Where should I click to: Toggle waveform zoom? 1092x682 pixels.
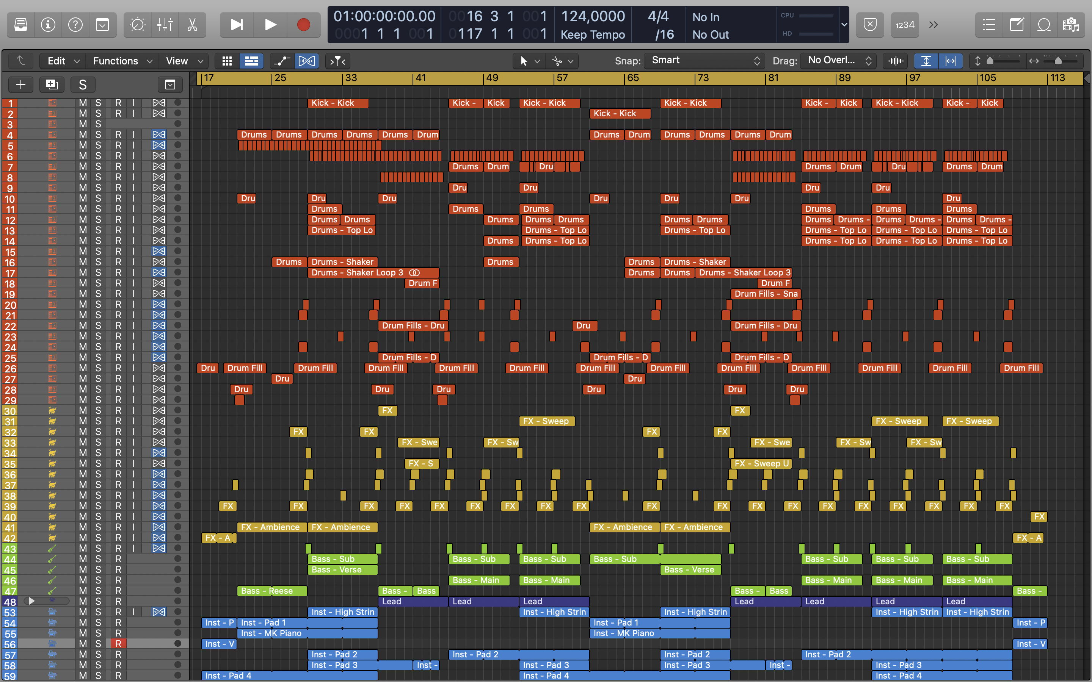(x=896, y=61)
